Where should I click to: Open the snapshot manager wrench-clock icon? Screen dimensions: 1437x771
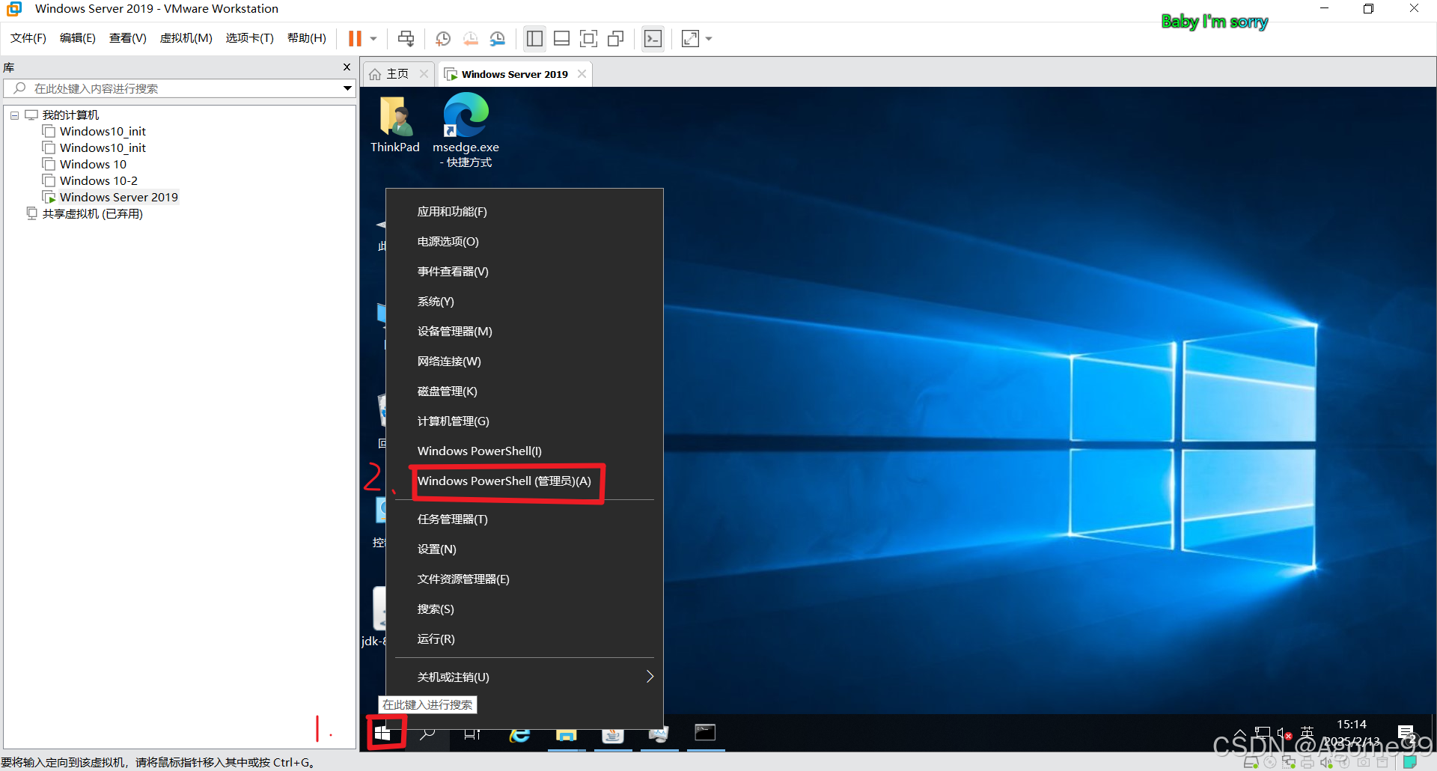[497, 38]
